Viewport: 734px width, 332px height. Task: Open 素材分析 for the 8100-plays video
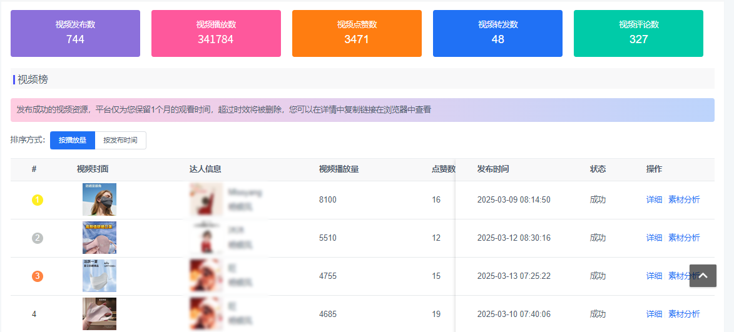684,200
